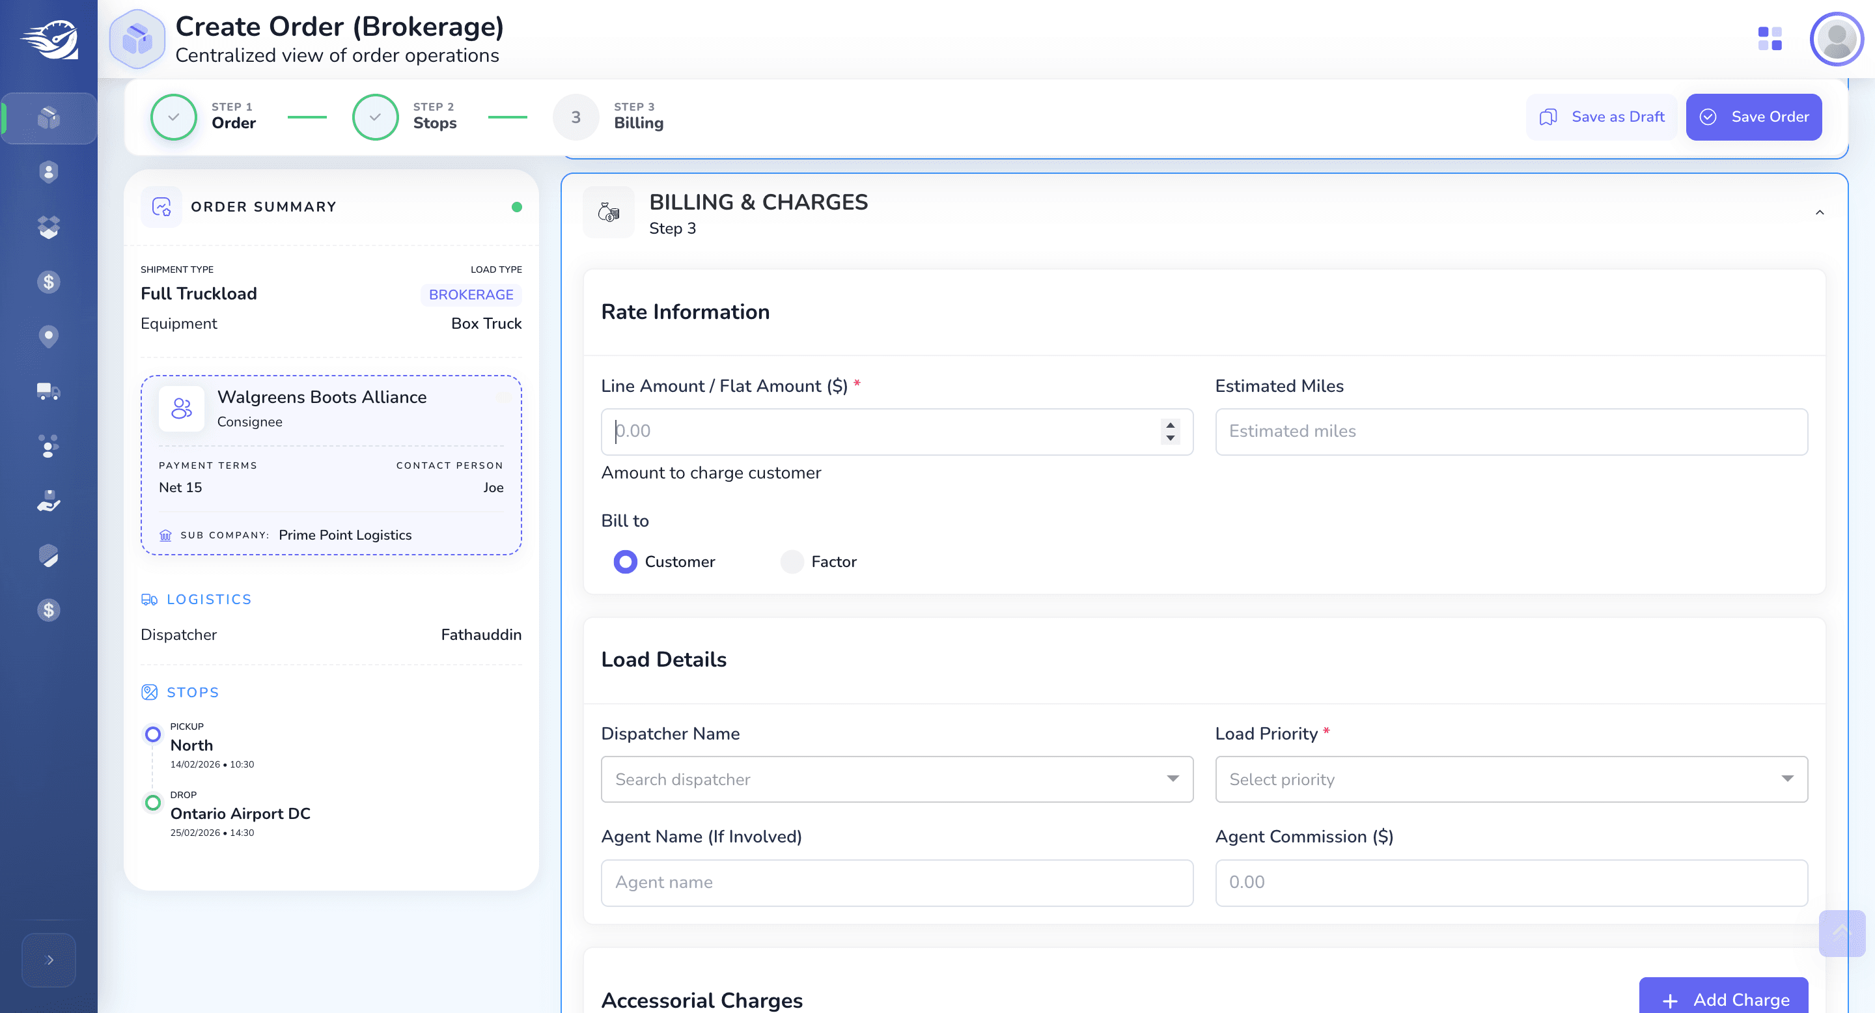The height and width of the screenshot is (1013, 1875).
Task: Click the Estimated miles field
Action: pos(1511,432)
